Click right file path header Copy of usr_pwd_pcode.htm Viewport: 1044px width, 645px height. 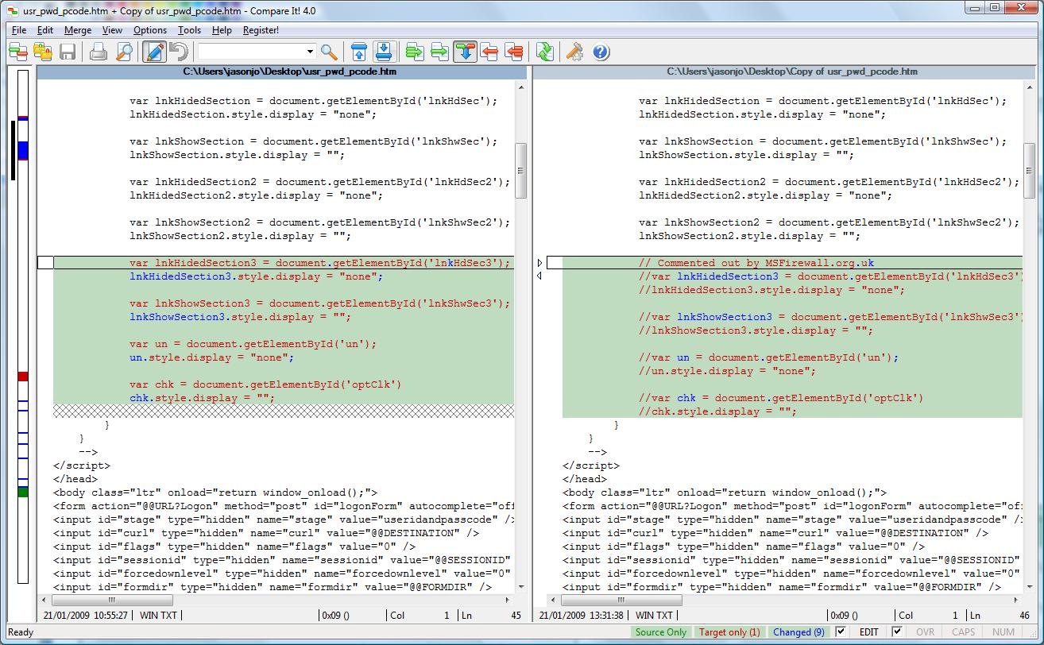point(792,71)
